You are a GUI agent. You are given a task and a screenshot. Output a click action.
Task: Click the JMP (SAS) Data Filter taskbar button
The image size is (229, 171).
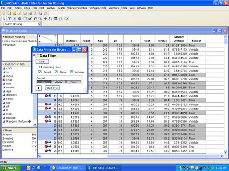pos(104,168)
